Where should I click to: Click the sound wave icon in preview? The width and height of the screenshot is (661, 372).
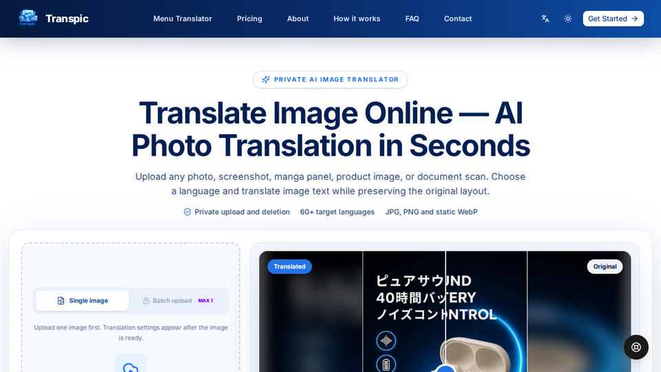pyautogui.click(x=386, y=340)
